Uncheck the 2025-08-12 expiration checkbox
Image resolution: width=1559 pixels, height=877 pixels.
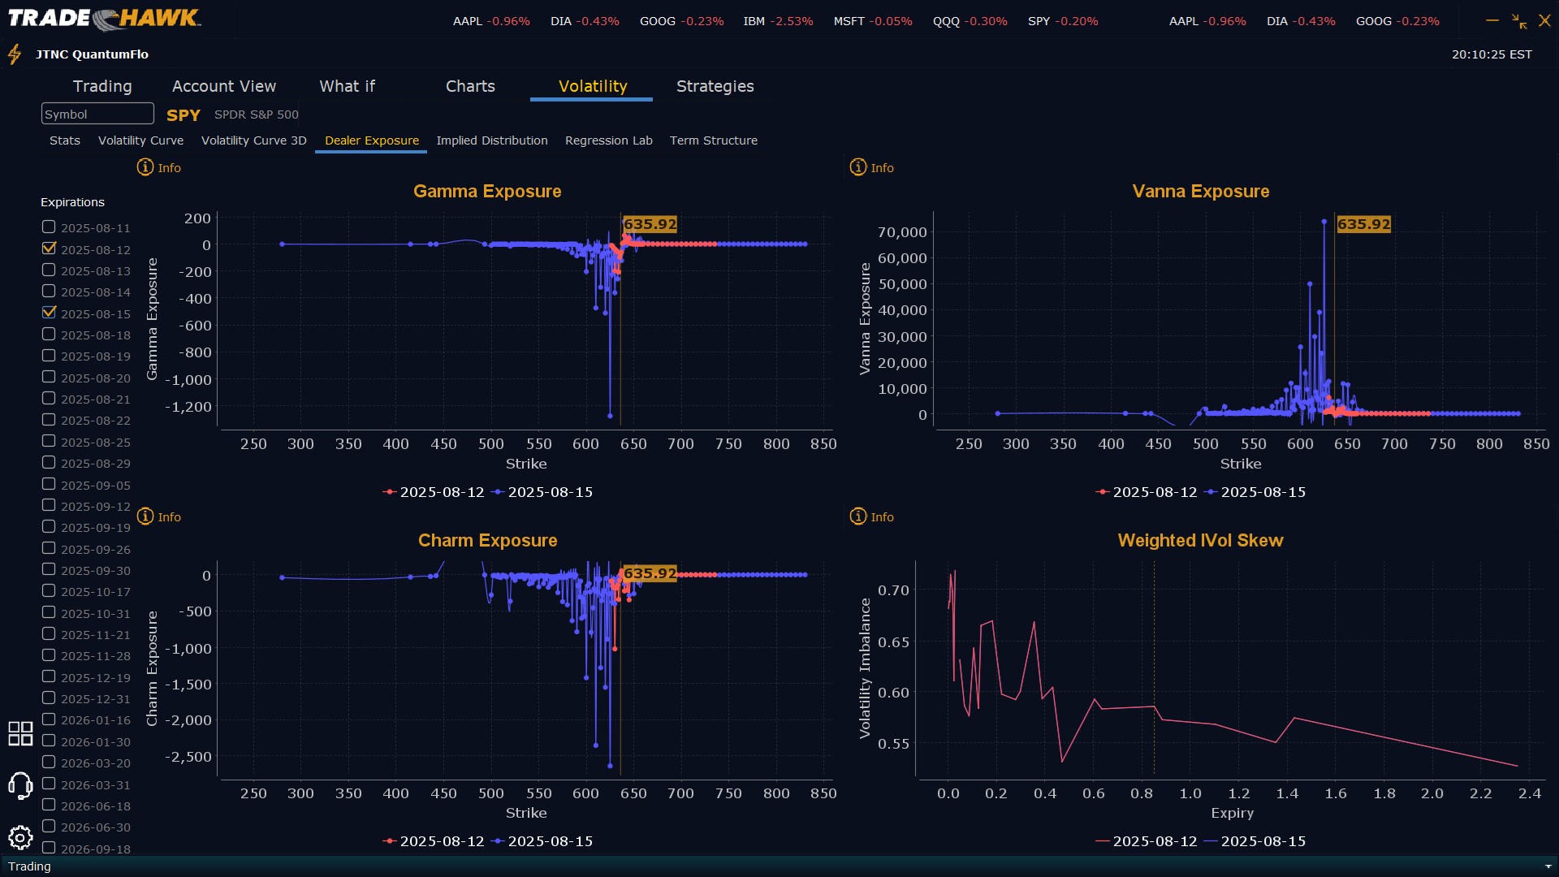point(49,248)
